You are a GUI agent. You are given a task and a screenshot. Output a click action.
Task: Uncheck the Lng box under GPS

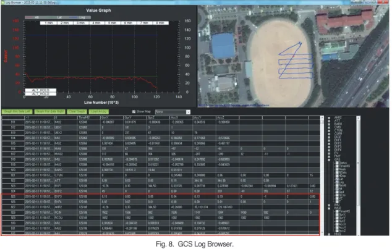(x=337, y=182)
